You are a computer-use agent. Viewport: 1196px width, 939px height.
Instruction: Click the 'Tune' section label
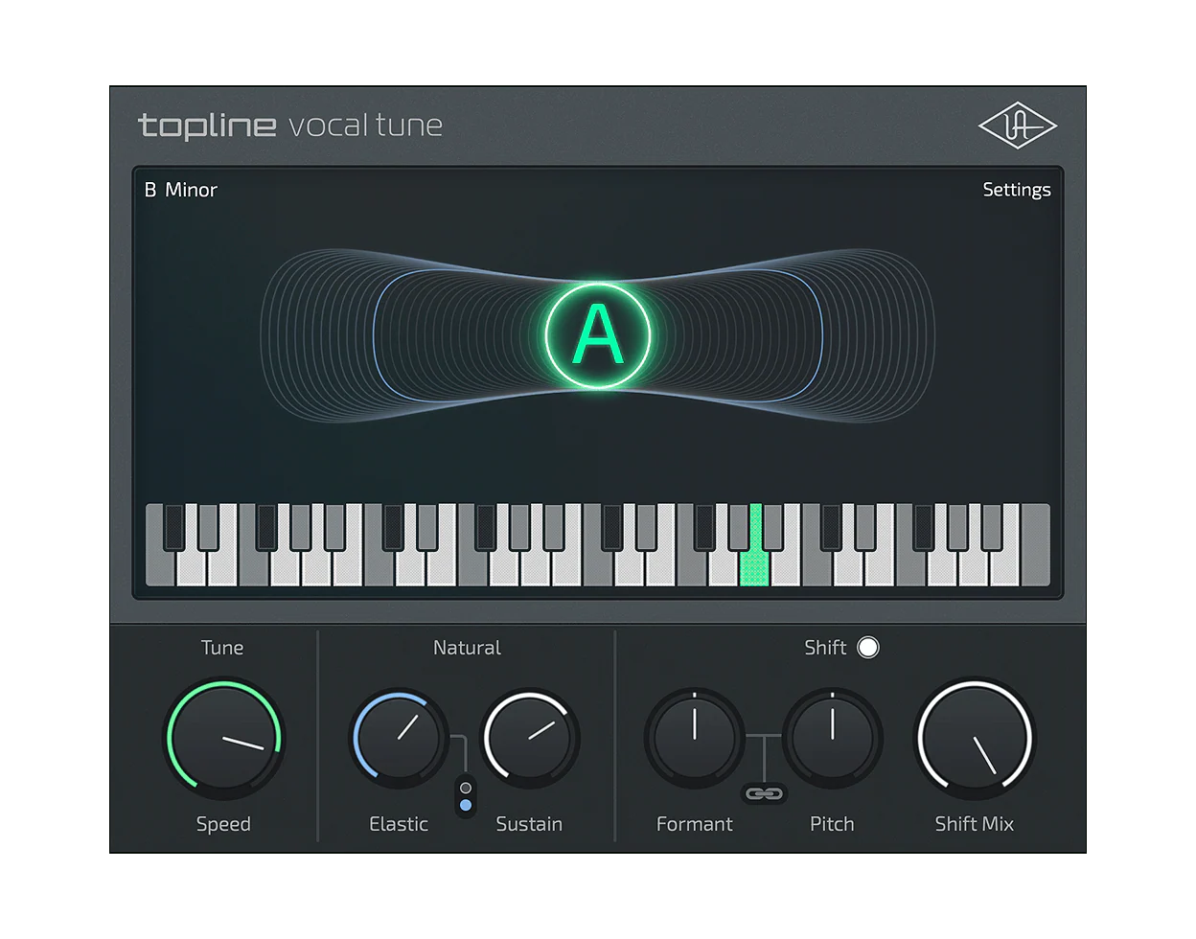click(x=222, y=648)
